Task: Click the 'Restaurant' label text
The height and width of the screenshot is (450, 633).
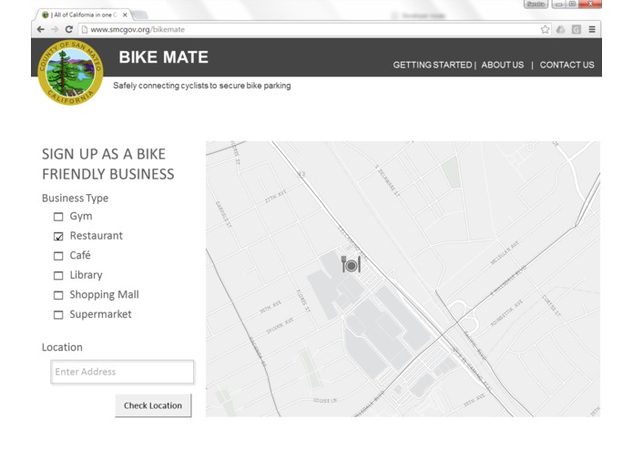Action: [x=96, y=236]
